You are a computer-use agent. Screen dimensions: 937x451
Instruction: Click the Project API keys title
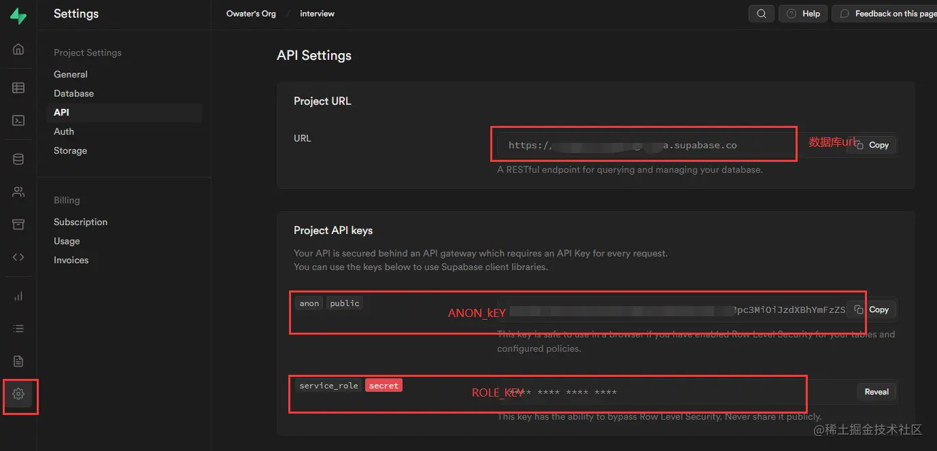(x=333, y=230)
